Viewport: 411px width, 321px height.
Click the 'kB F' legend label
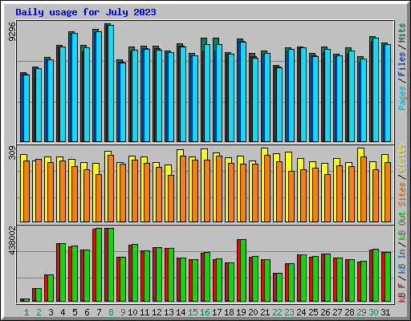point(402,293)
